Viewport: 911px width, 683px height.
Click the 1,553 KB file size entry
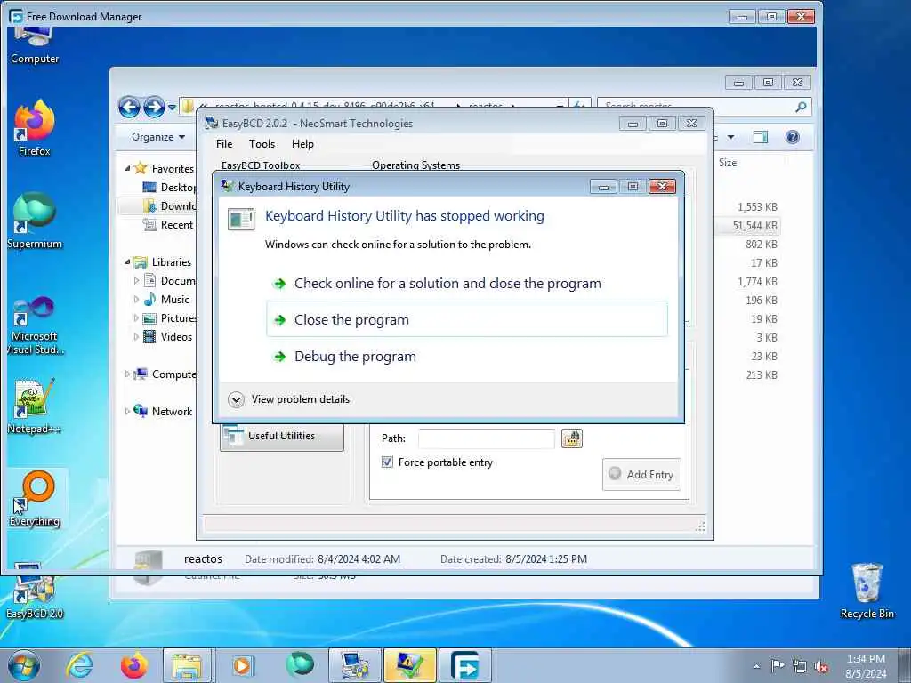click(x=757, y=206)
